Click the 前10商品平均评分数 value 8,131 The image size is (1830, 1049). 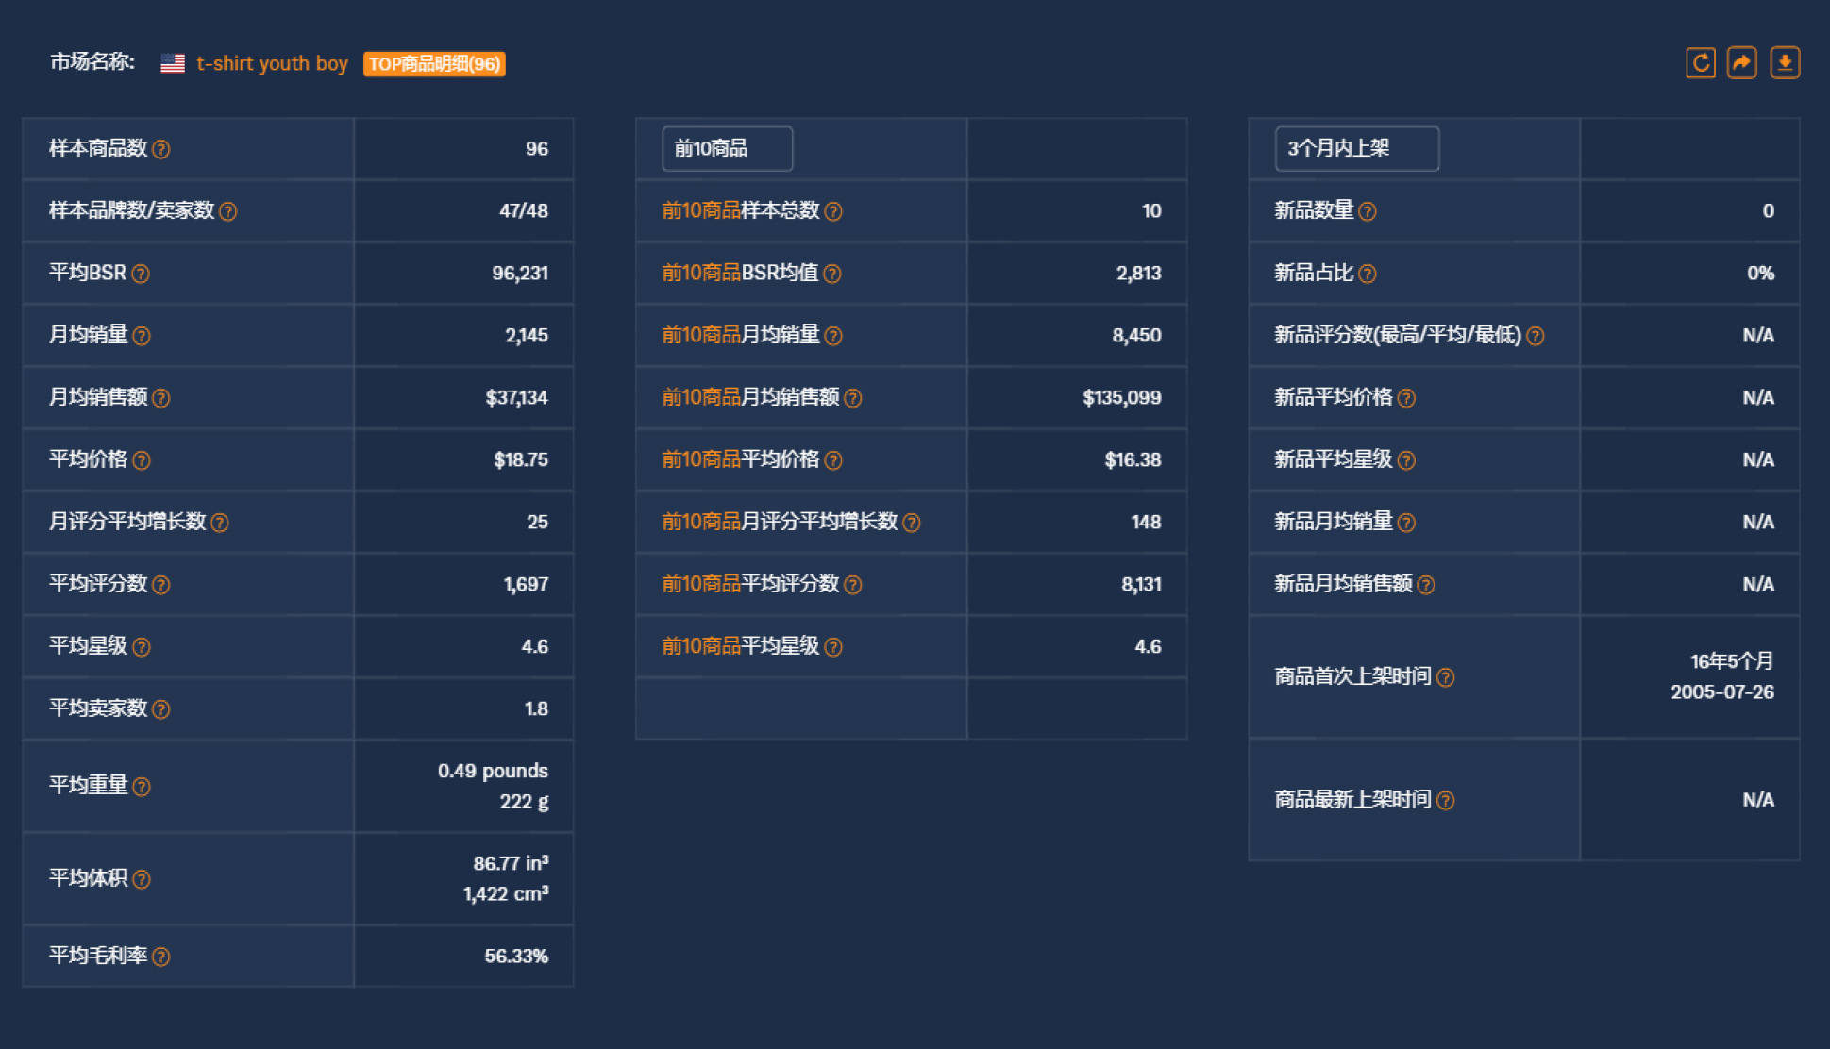point(1142,585)
